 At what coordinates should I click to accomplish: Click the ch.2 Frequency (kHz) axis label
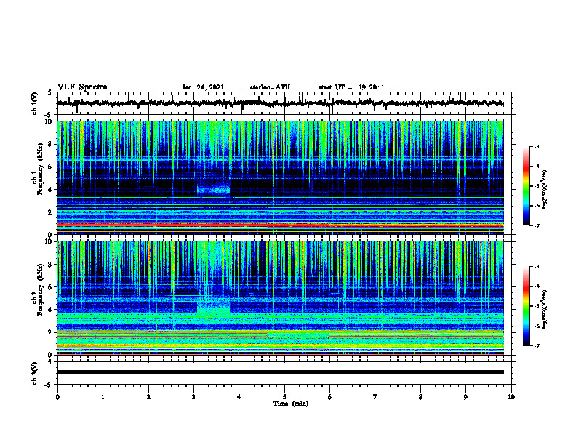[38, 289]
